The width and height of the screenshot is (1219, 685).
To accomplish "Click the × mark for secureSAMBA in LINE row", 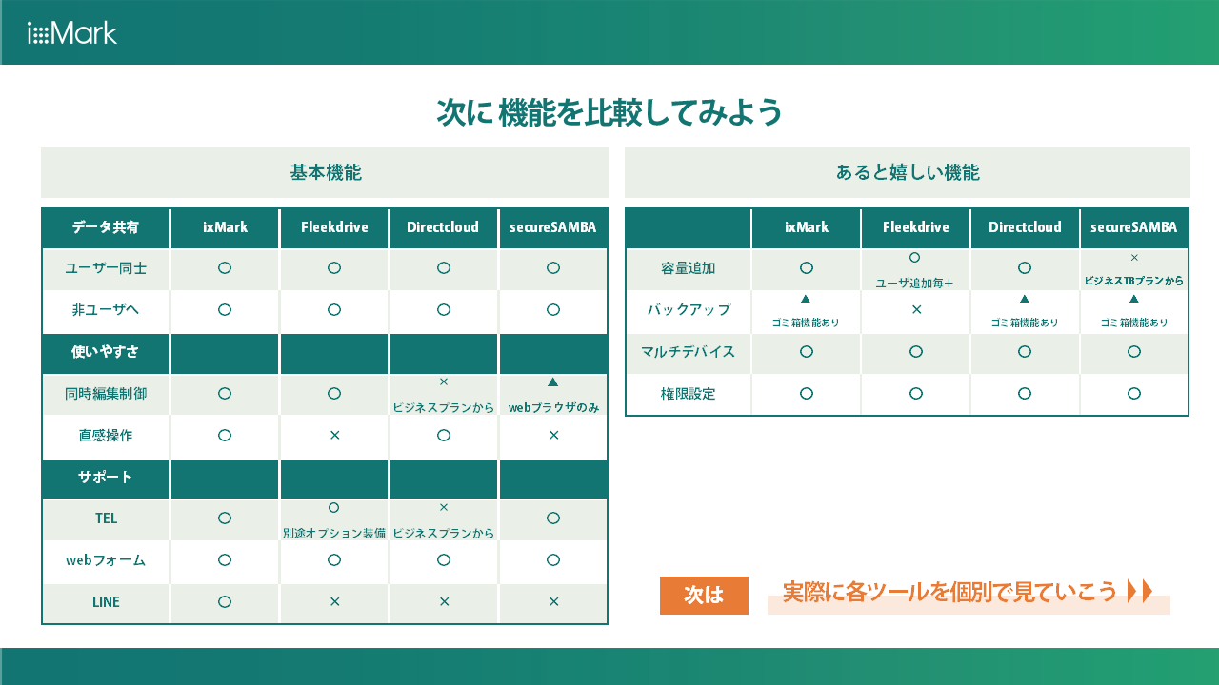I will tap(553, 601).
